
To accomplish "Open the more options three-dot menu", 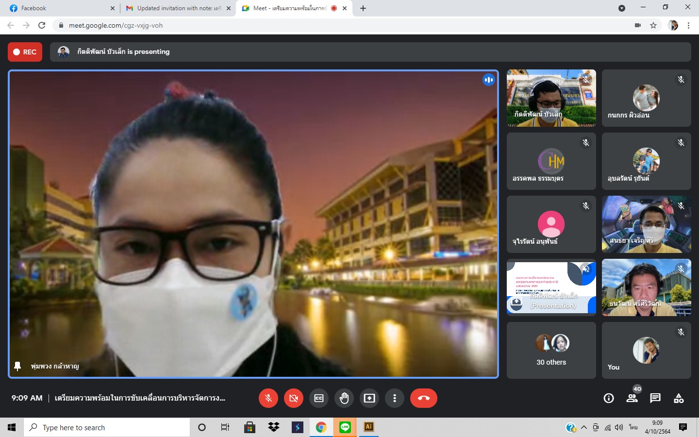I will coord(395,398).
